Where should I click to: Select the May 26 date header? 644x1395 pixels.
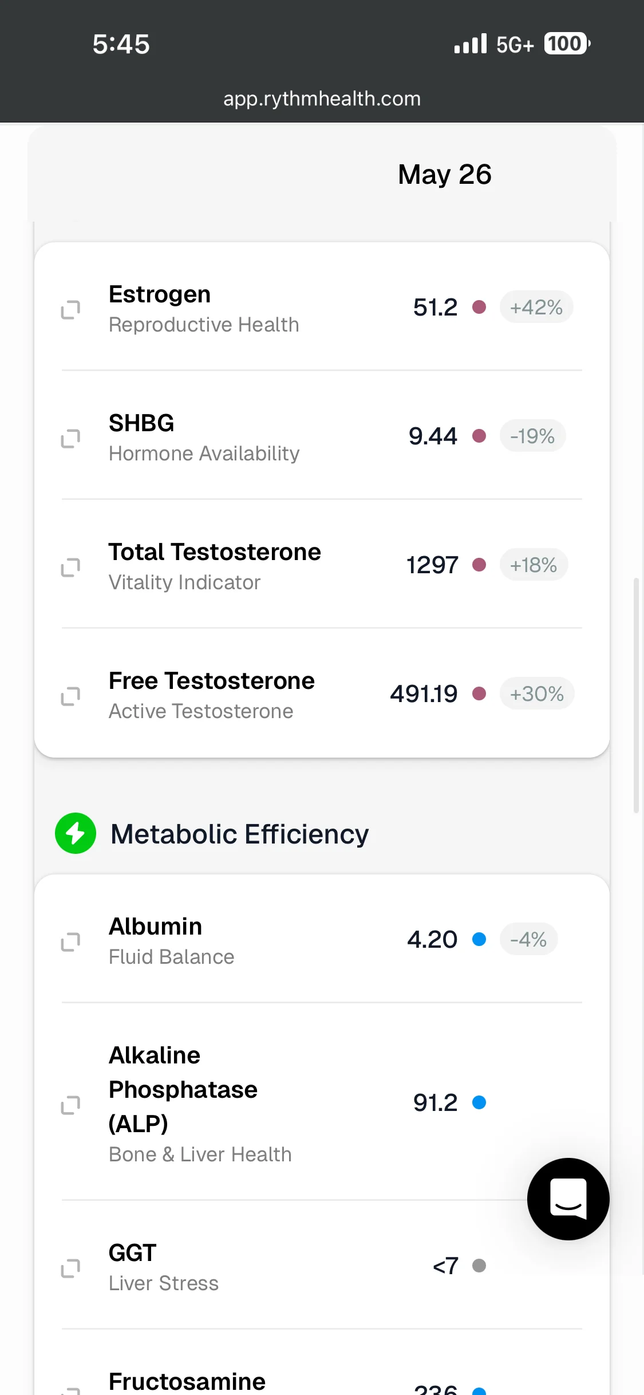[445, 174]
